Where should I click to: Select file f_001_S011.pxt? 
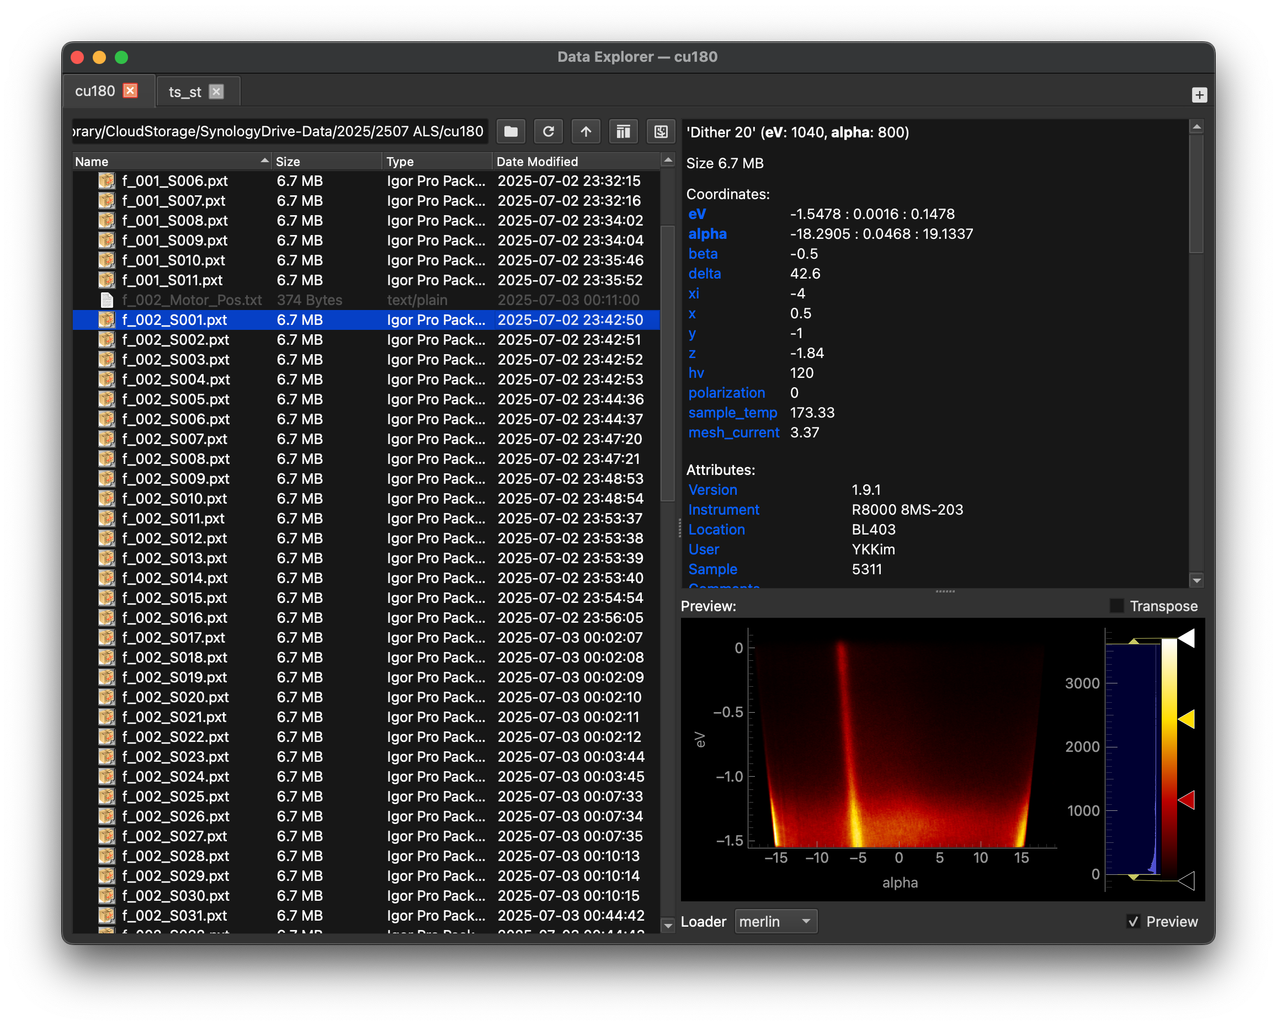click(x=366, y=280)
